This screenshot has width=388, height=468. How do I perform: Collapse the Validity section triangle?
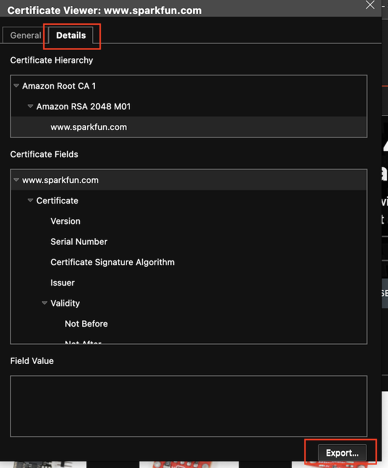(x=45, y=303)
